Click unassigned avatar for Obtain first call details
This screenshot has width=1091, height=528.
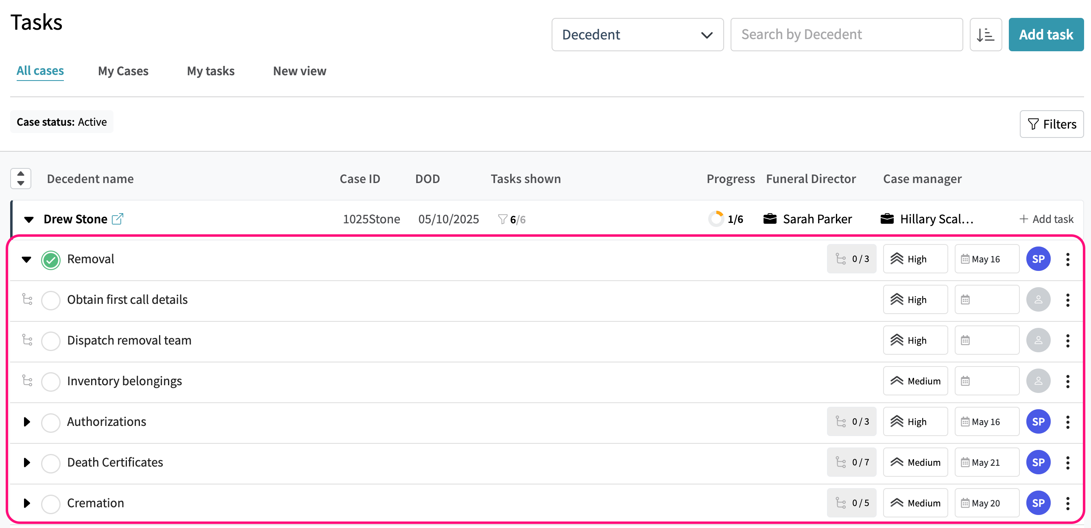[1038, 300]
